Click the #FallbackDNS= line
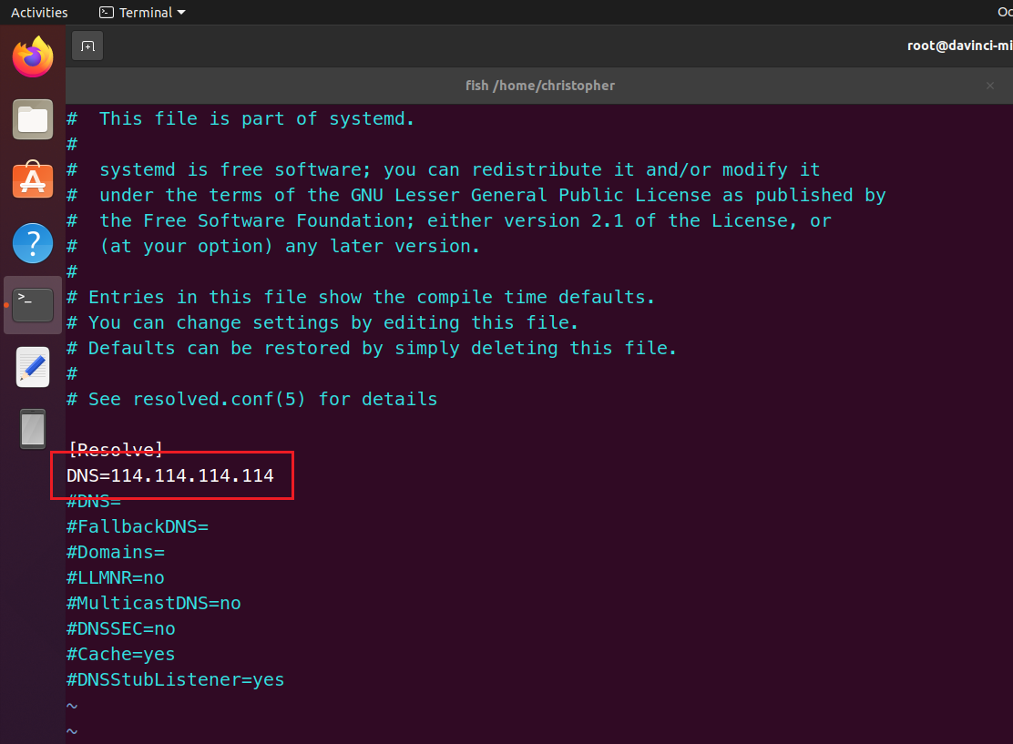The width and height of the screenshot is (1013, 744). 138,526
